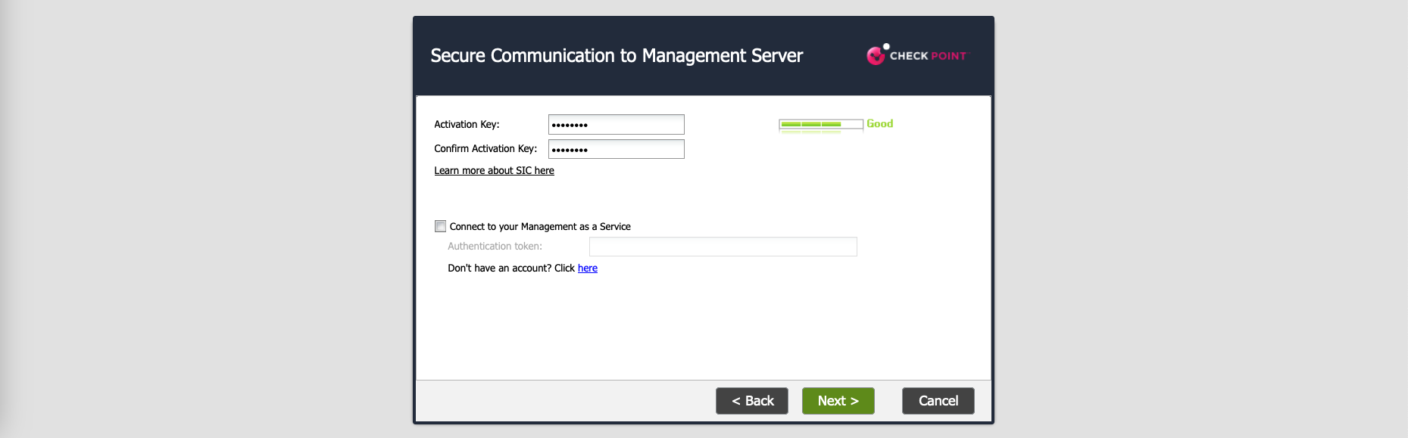Screen dimensions: 1408x438
Task: Focus the Confirm Activation Key field
Action: point(616,149)
